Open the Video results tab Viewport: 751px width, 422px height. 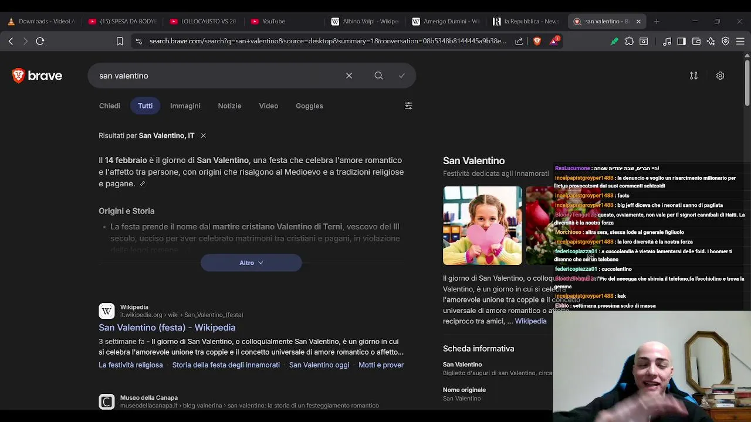[x=269, y=106]
